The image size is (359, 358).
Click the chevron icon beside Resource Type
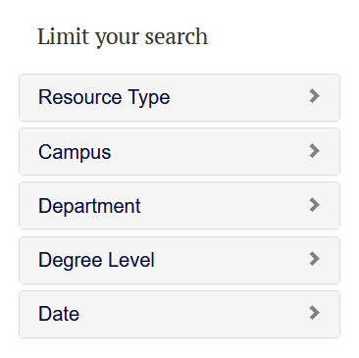314,96
